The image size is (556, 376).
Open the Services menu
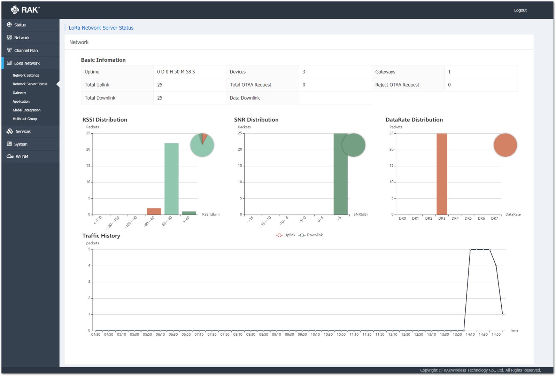[30, 131]
